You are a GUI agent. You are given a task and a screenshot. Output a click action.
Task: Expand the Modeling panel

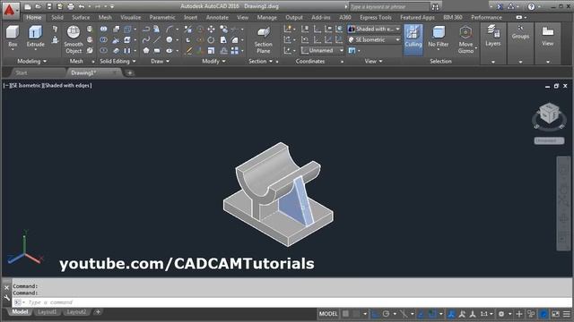pyautogui.click(x=32, y=62)
